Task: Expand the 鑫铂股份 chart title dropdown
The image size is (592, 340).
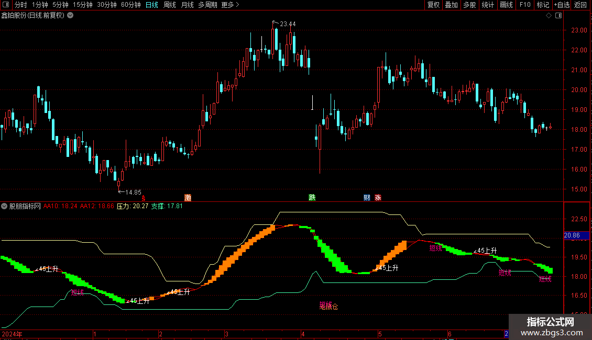Action: [x=70, y=16]
